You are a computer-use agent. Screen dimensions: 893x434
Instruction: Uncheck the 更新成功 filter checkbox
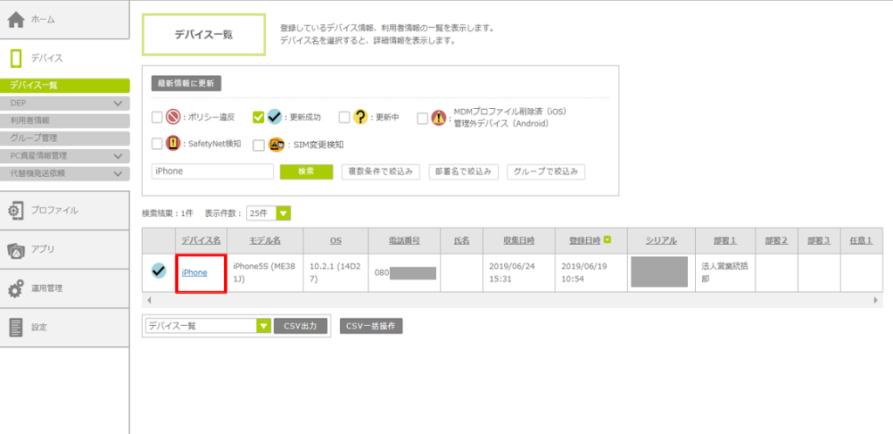tap(258, 117)
